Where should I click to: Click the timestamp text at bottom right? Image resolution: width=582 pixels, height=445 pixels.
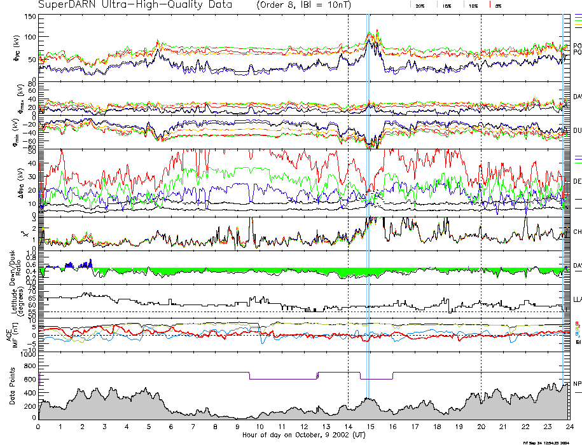[551, 442]
